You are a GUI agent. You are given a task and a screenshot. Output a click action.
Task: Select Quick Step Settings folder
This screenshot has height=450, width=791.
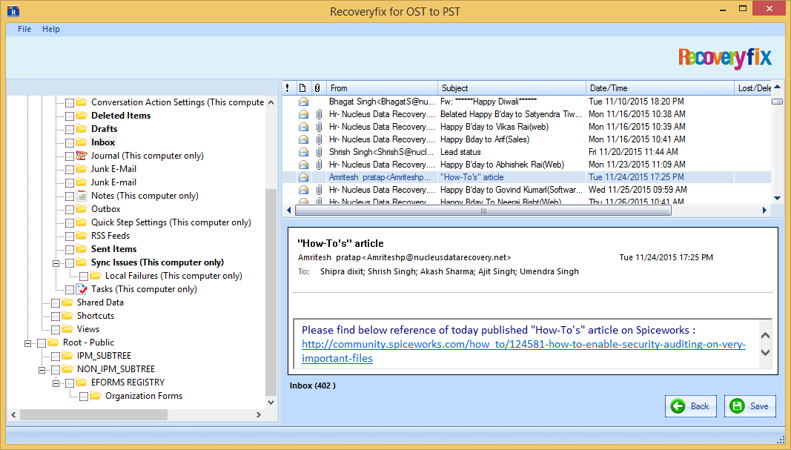[x=171, y=222]
